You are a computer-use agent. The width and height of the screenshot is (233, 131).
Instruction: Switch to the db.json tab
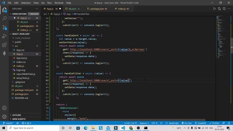pos(72,9)
